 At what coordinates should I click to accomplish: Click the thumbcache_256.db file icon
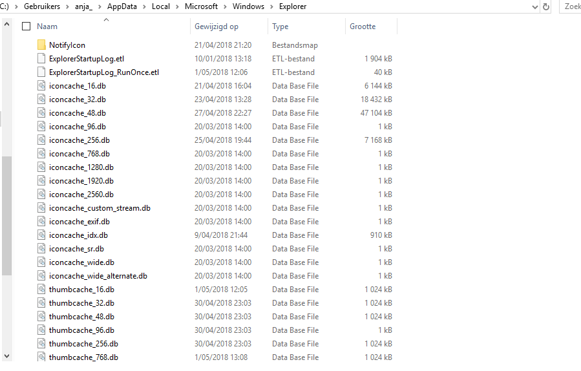pos(41,344)
